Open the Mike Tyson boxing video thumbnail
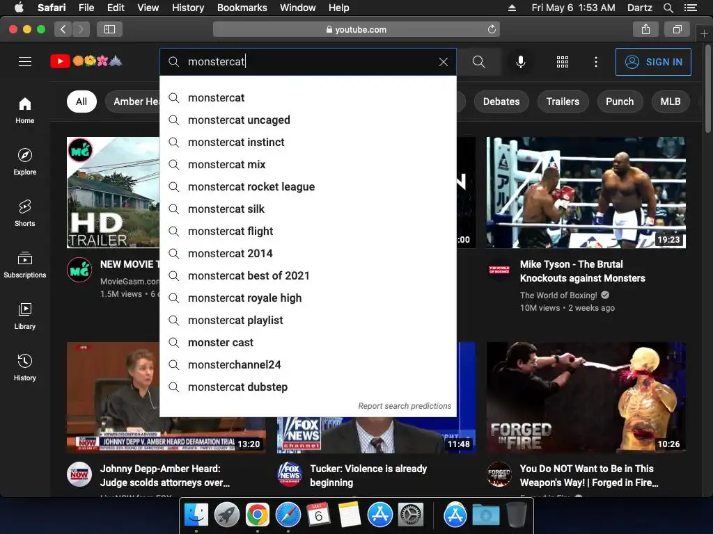The width and height of the screenshot is (713, 534). pyautogui.click(x=586, y=193)
